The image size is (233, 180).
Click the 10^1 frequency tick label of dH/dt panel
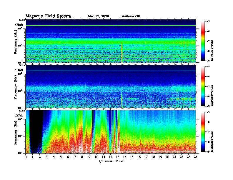[20, 28]
